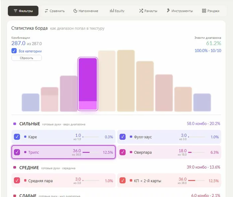This screenshot has height=197, width=233.
Task: Click the Трипс percentage progress bar
Action: coord(91,152)
